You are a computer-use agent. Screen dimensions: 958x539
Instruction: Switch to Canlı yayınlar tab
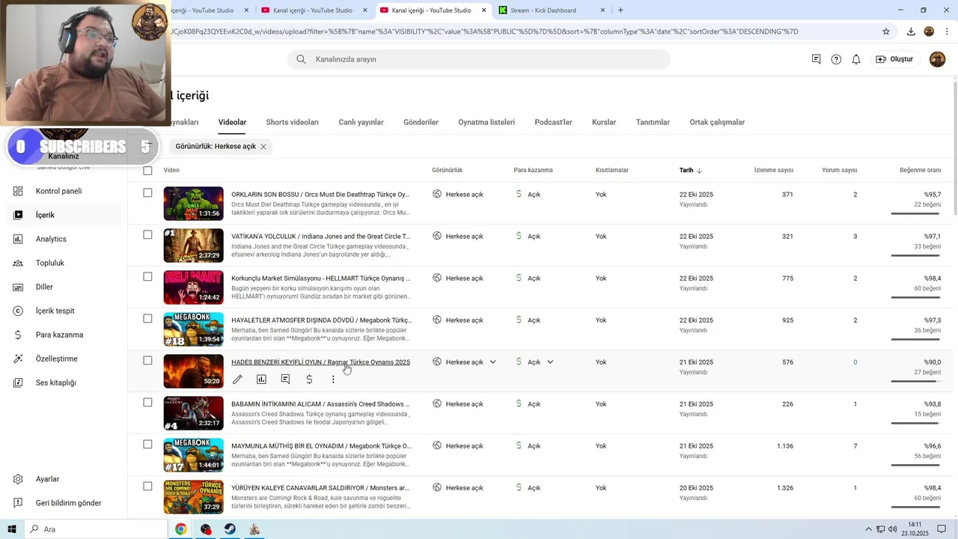(361, 122)
